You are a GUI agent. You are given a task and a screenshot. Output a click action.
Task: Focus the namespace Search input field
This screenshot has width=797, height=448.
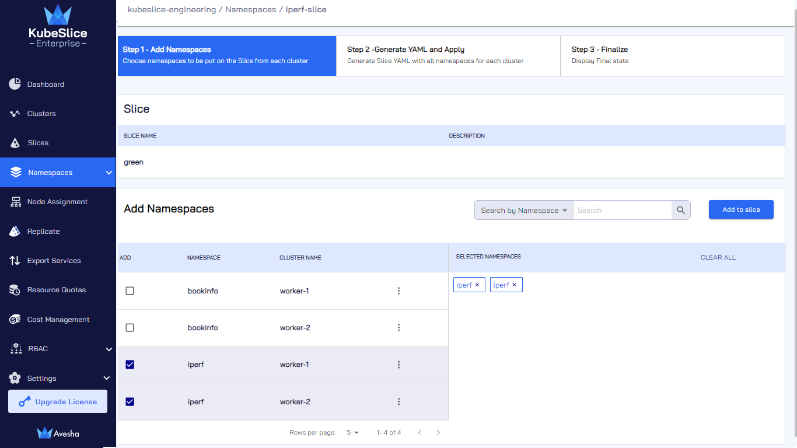point(623,210)
